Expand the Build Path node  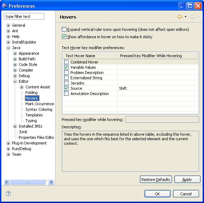(15, 59)
